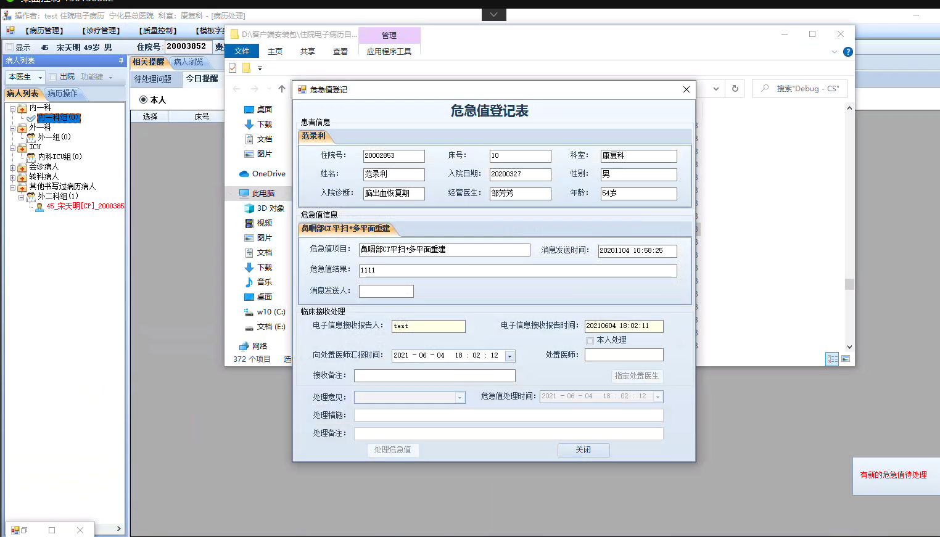Screen dimensions: 940x537
Task: Select patient 45_宋天明 in the tree
Action: 85,206
